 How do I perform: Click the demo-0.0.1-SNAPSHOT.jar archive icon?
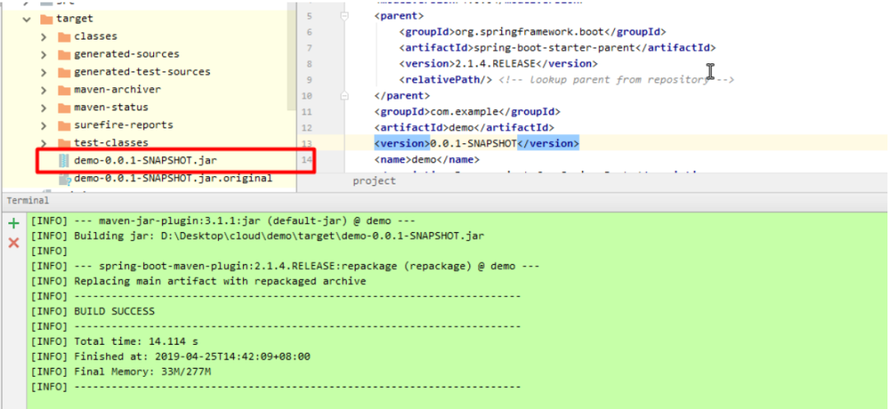pos(63,160)
